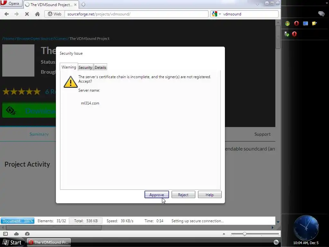
Task: Open the Support page tab
Action: pos(262,134)
